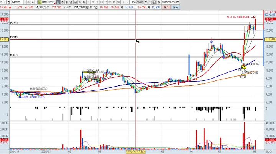The width and height of the screenshot is (276, 154).
Task: Select the 60 interval button
Action: [x=118, y=2]
